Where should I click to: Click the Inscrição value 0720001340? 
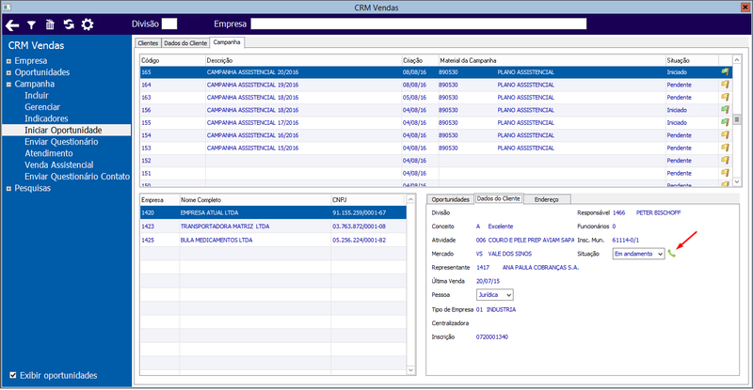point(491,336)
